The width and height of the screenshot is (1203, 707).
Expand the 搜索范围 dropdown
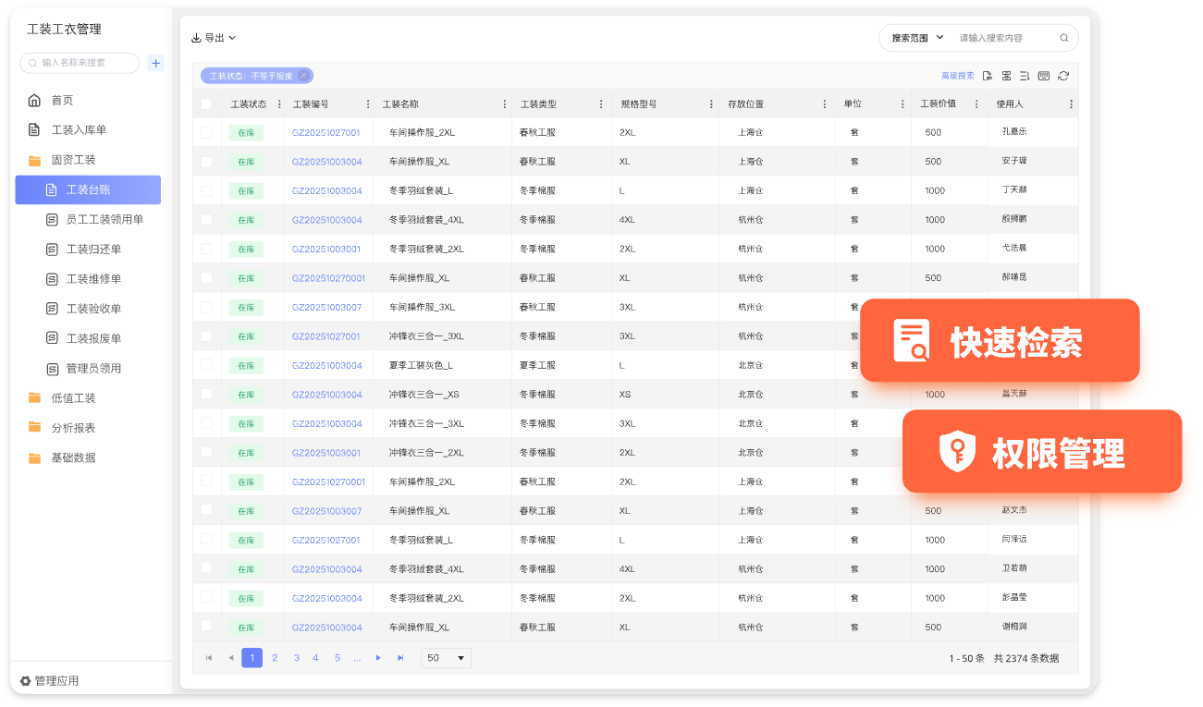(x=916, y=38)
